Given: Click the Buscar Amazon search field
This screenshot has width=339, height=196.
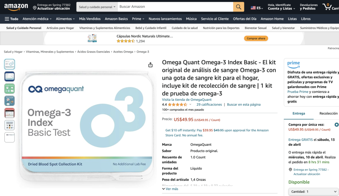Looking at the screenshot, I should click(x=175, y=7).
